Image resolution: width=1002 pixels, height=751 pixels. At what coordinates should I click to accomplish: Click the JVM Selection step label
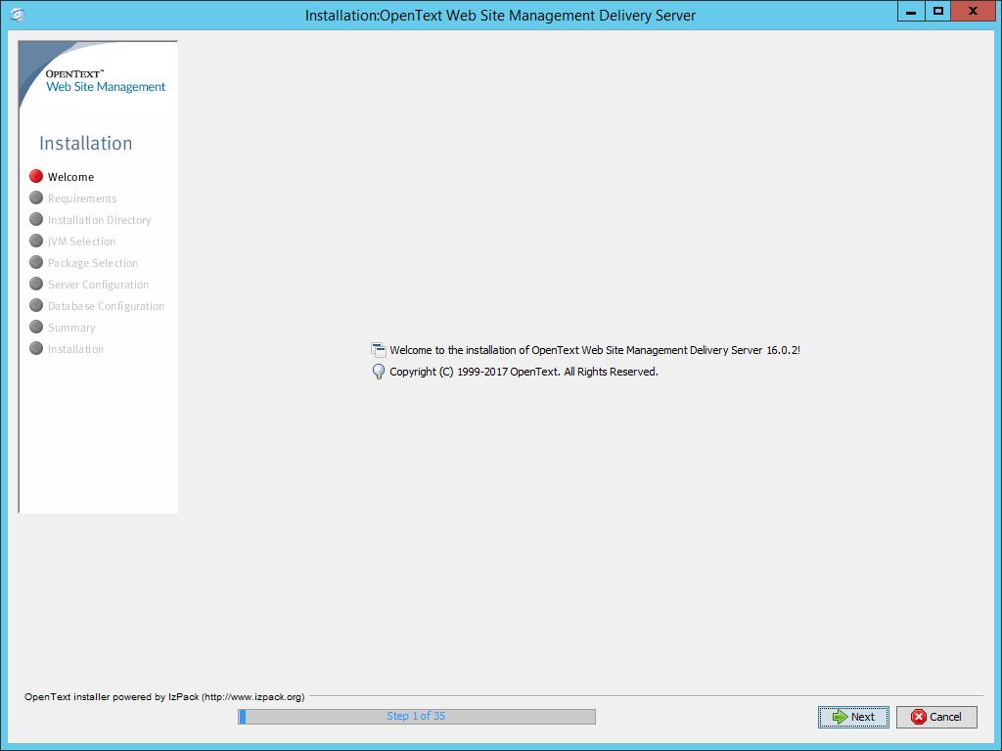82,242
